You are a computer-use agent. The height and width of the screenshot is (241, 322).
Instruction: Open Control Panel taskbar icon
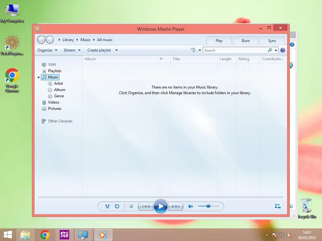pos(83,235)
